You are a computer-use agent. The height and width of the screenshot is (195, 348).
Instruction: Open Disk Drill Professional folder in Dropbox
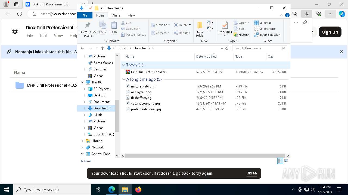[46, 85]
